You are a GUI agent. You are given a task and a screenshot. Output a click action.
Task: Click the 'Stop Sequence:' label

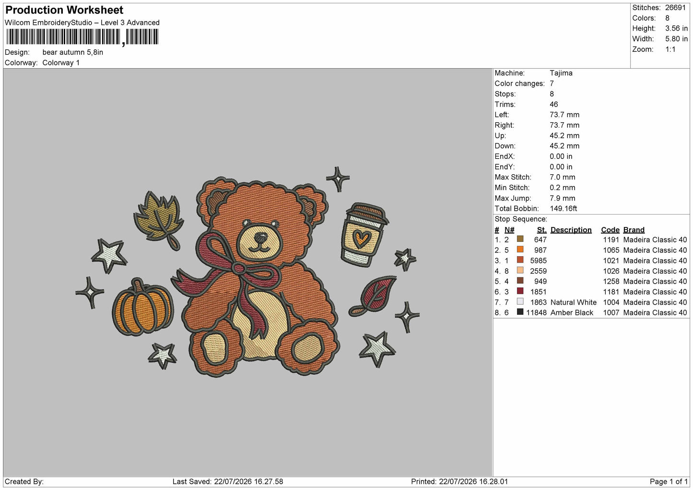pyautogui.click(x=521, y=219)
